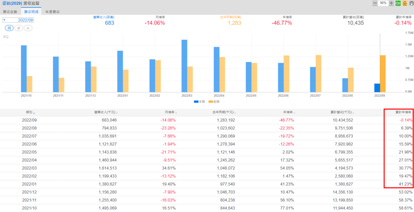Screen dimensions: 414x212
Task: Click yearly growth 41.23% in 年增率 column
Action: pyautogui.click(x=287, y=184)
